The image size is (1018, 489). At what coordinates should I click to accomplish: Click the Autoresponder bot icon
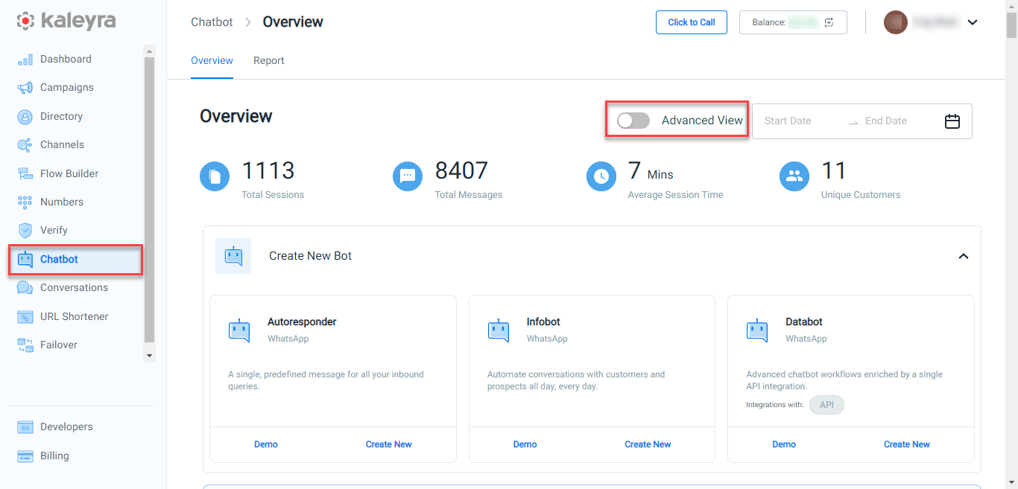[x=239, y=330]
